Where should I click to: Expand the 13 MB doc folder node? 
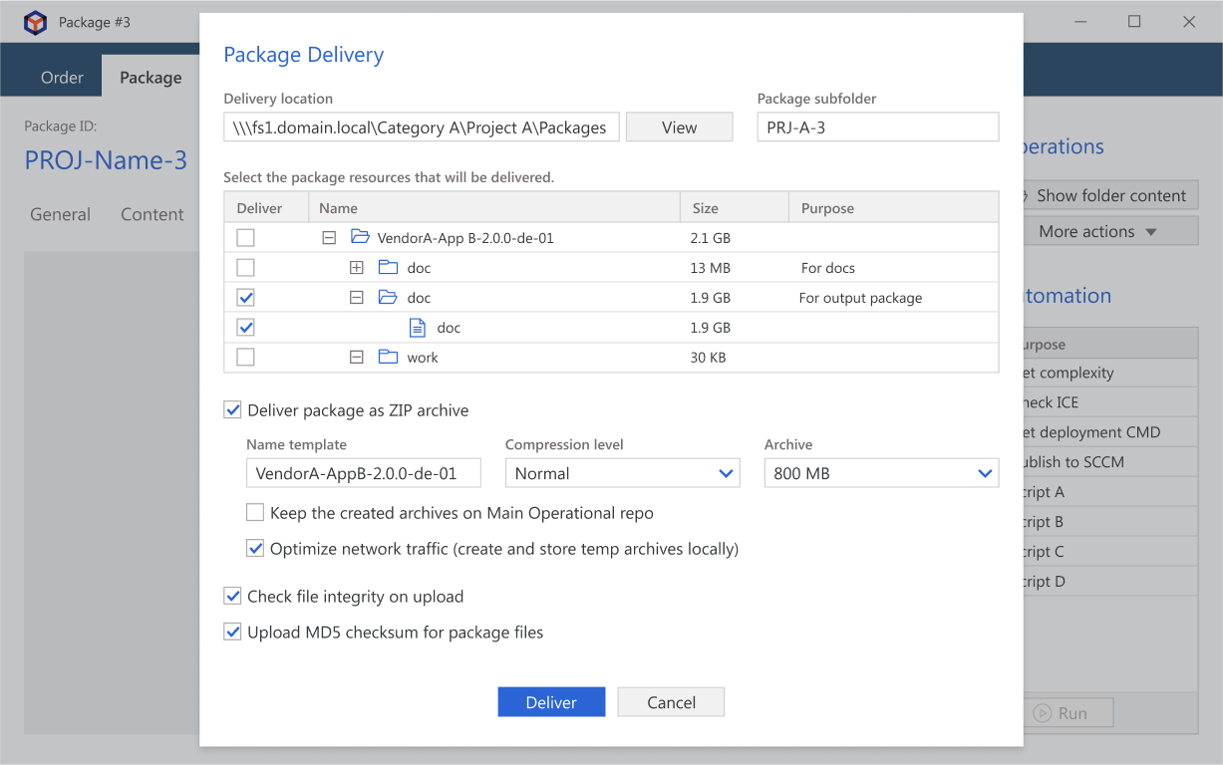[x=357, y=268]
